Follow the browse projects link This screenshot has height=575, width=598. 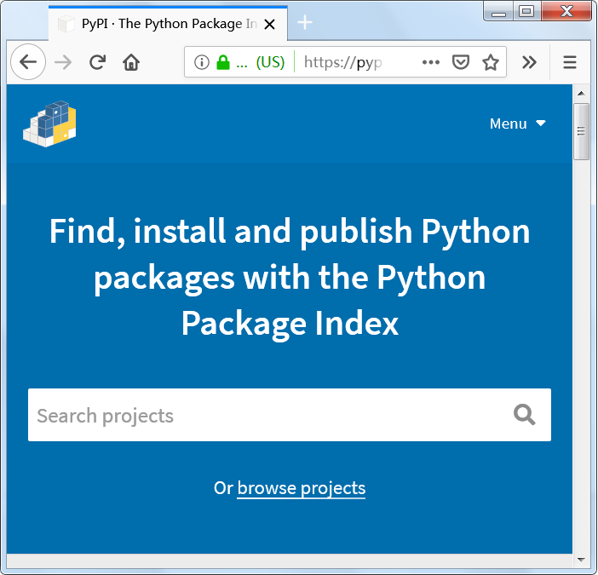(302, 488)
